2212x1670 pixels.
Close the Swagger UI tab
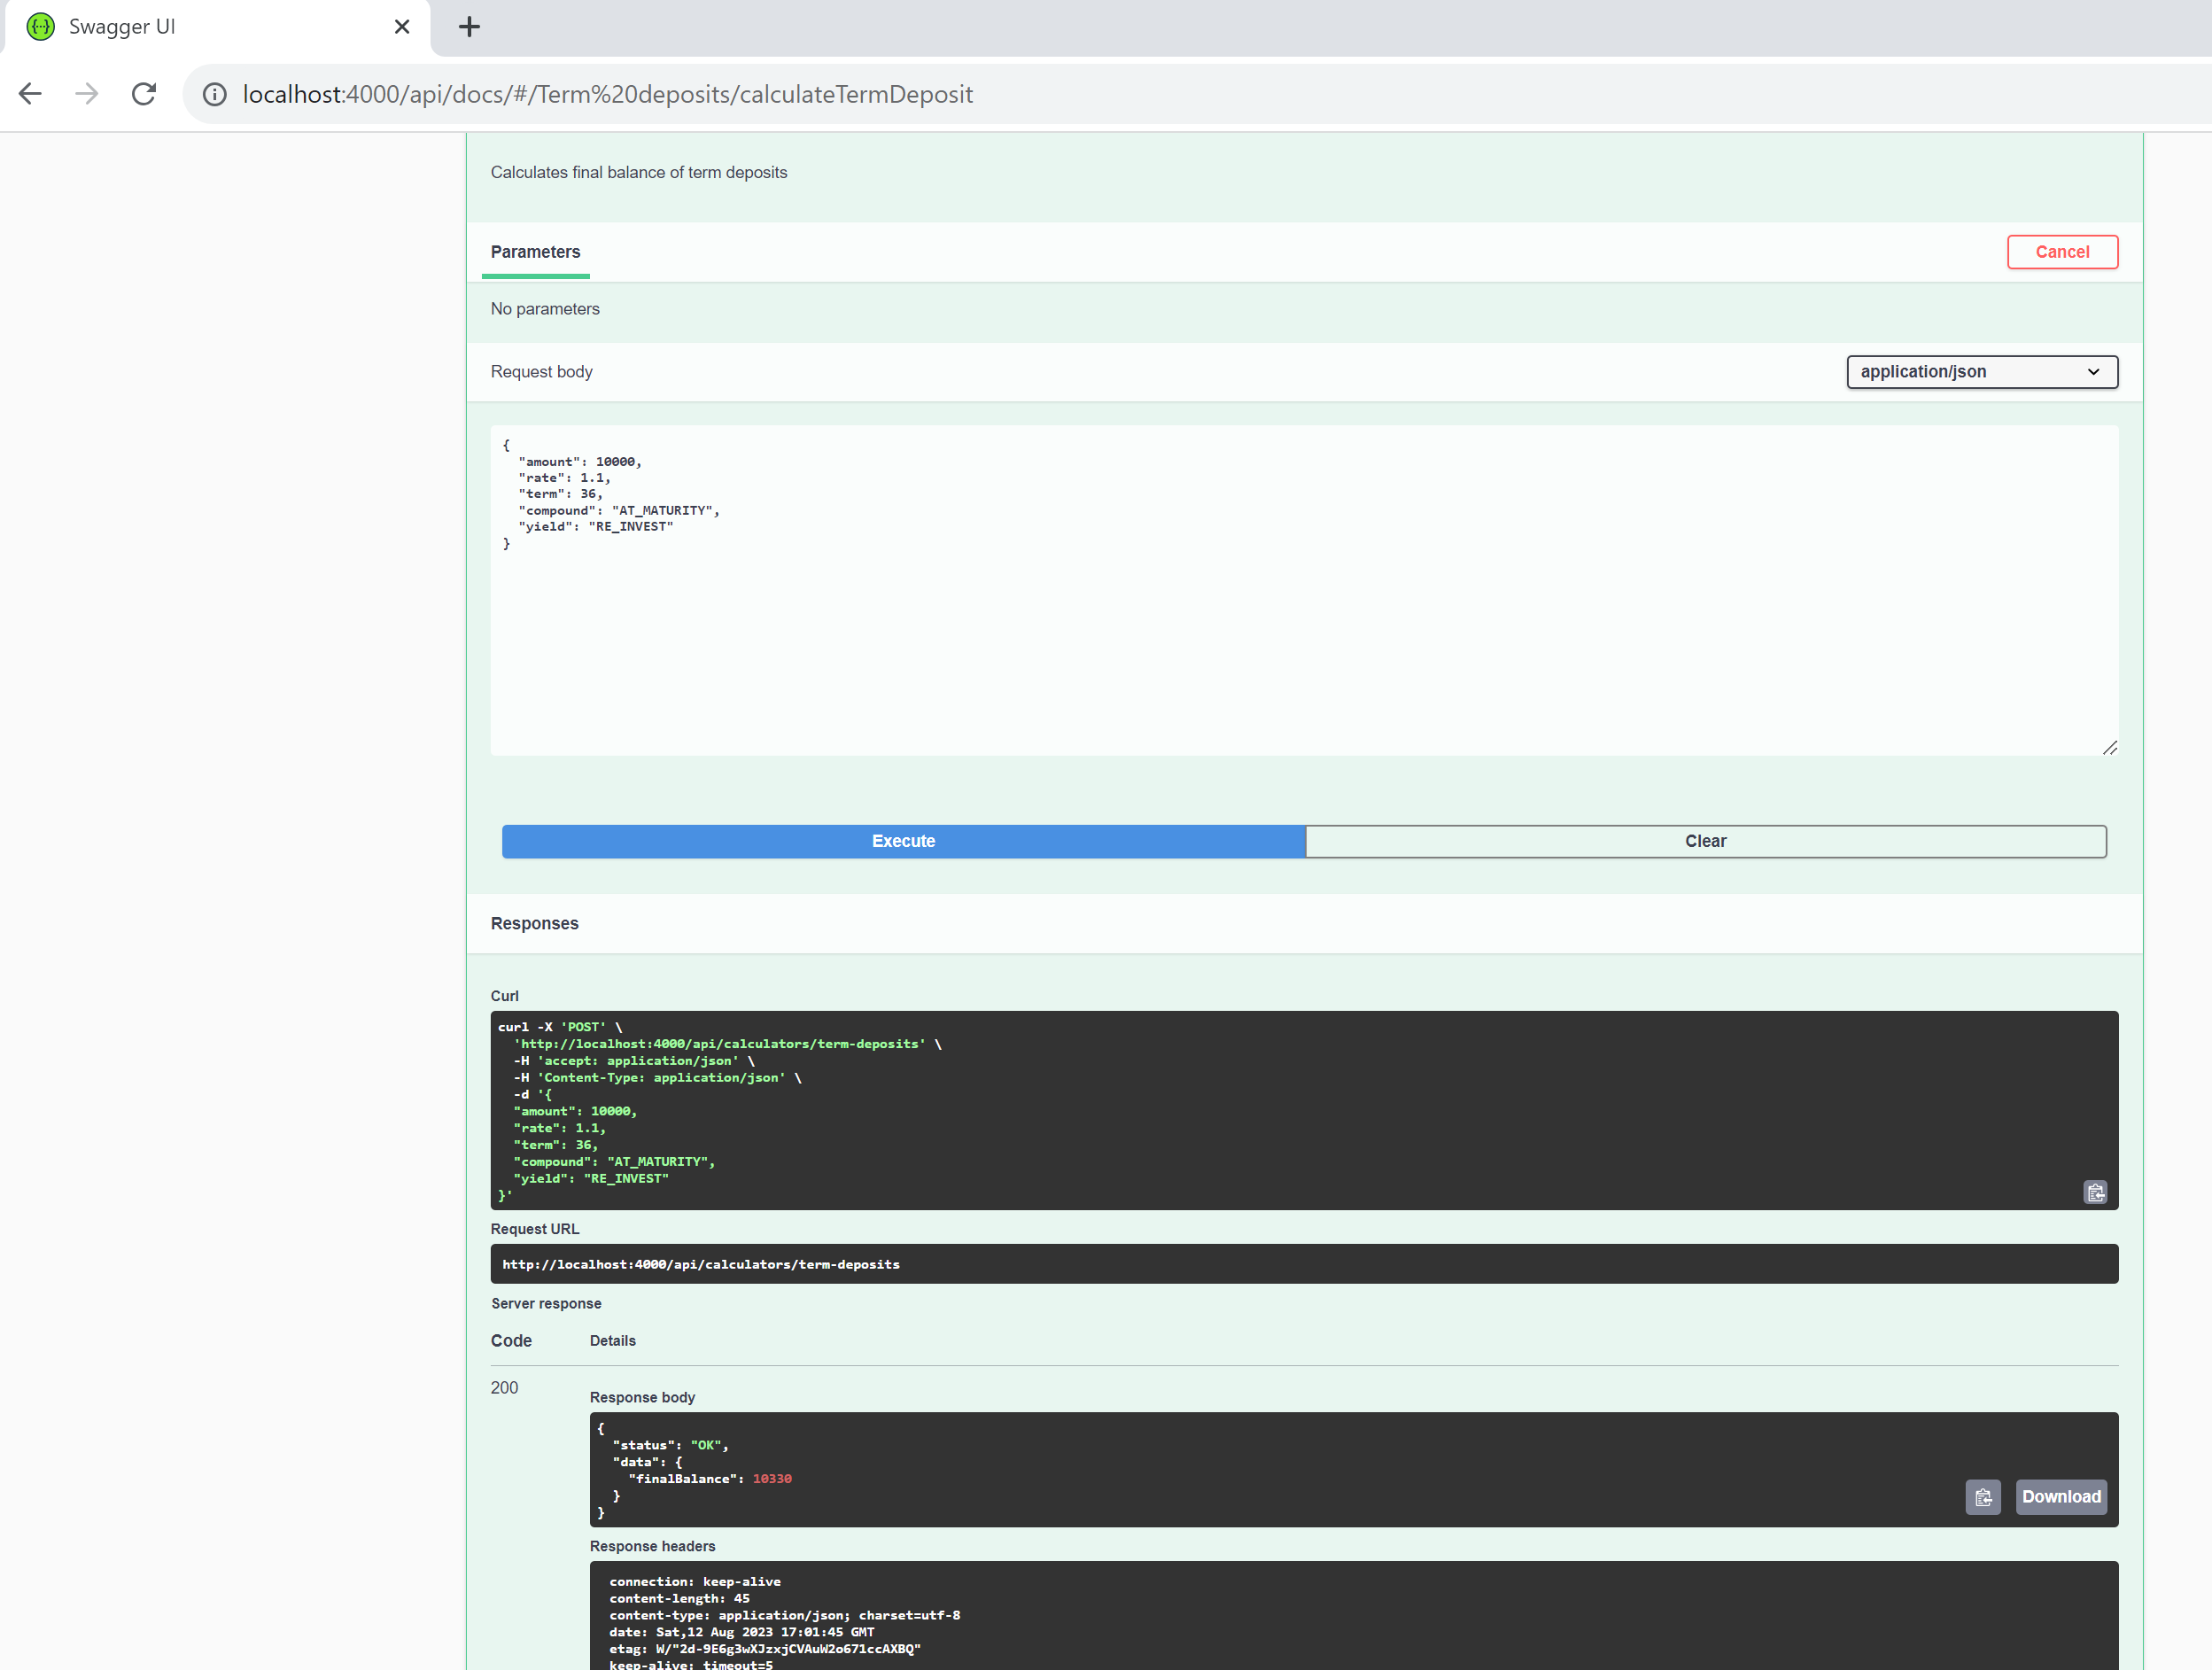[x=402, y=27]
